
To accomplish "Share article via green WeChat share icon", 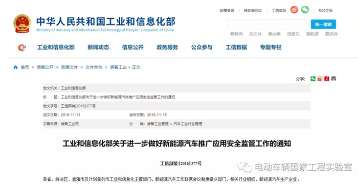I will point(313,79).
